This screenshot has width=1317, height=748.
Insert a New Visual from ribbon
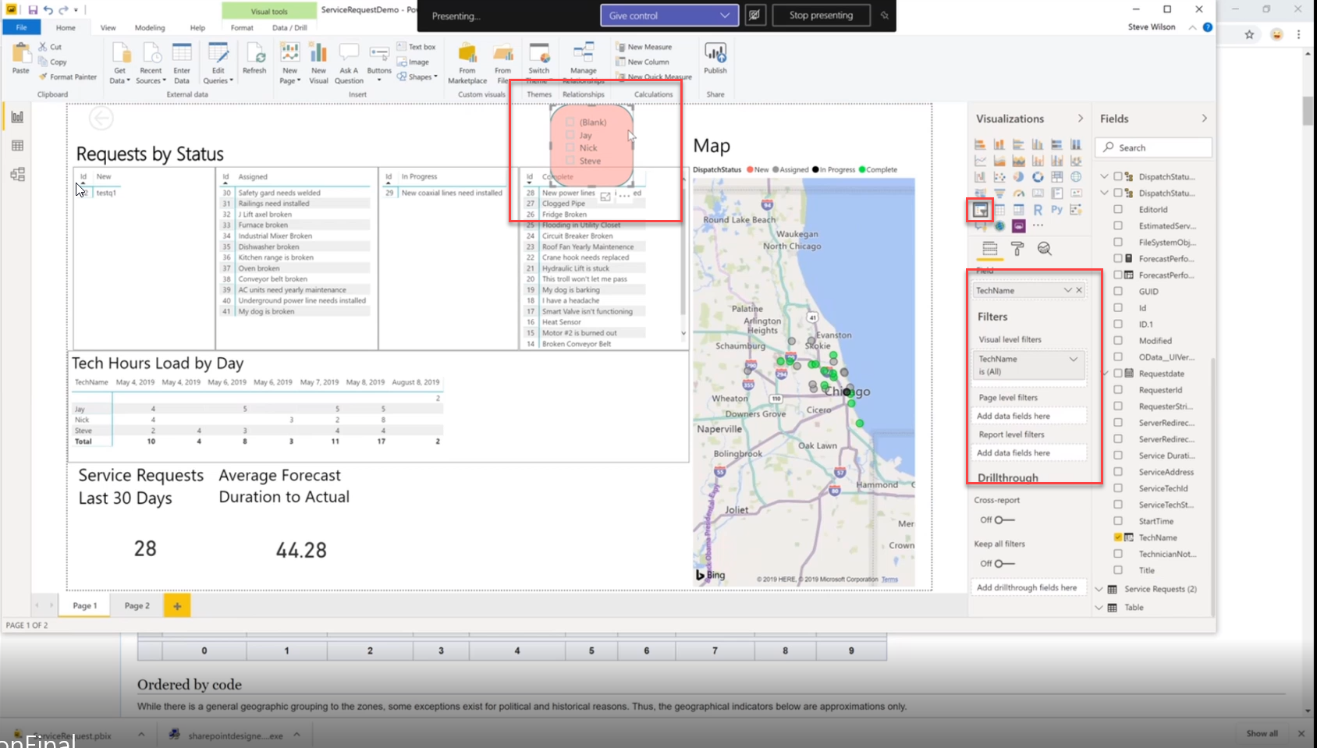[318, 63]
